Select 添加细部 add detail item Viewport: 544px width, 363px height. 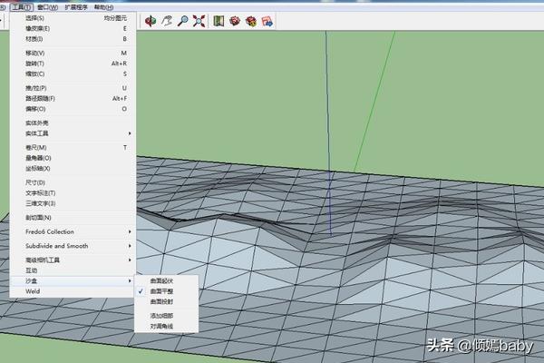[x=167, y=316]
